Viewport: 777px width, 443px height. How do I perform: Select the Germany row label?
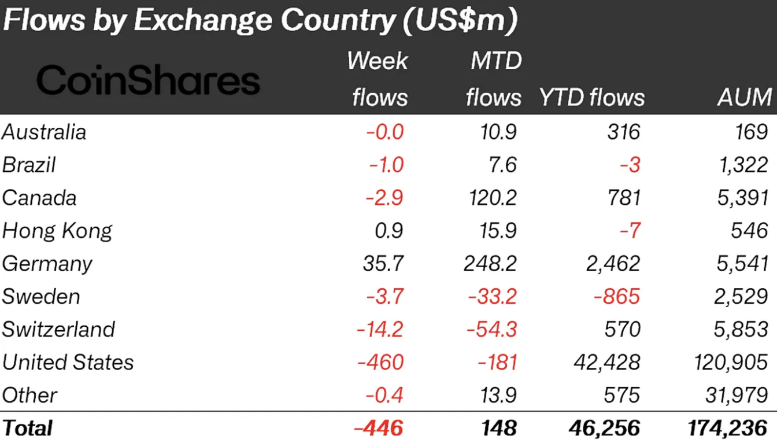click(x=47, y=264)
